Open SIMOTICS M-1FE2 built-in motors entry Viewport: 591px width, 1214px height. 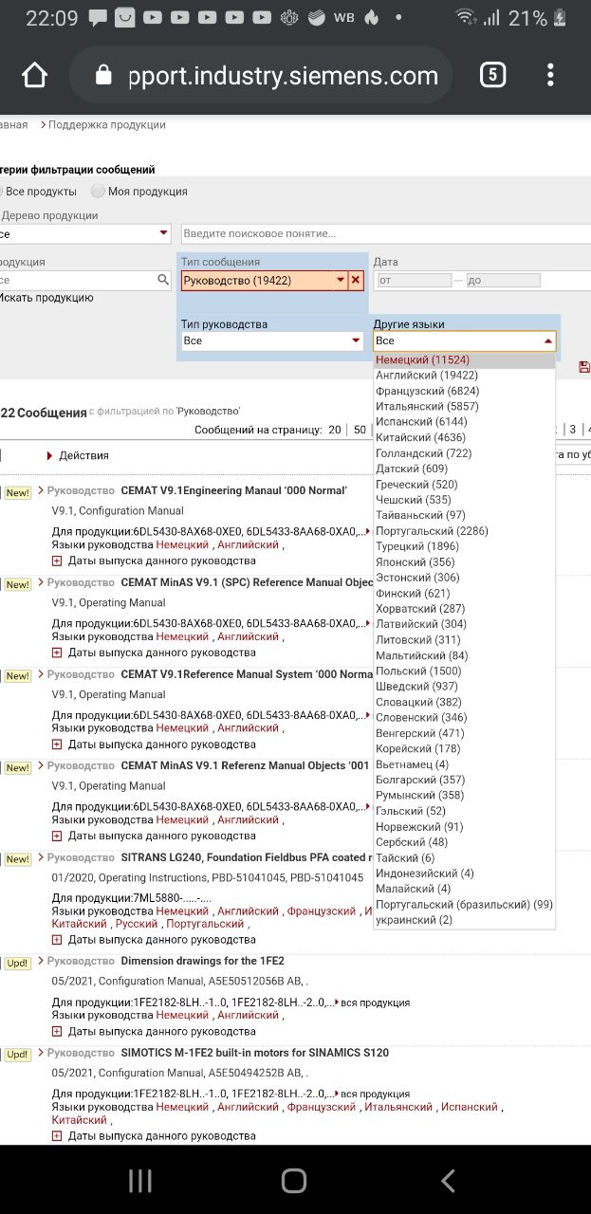[255, 1053]
